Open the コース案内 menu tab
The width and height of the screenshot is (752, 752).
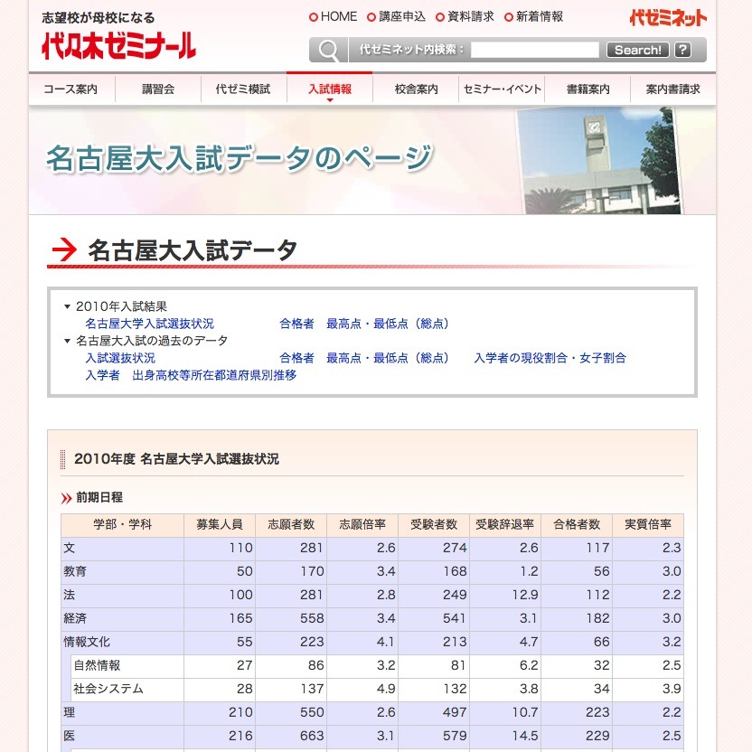[x=71, y=89]
